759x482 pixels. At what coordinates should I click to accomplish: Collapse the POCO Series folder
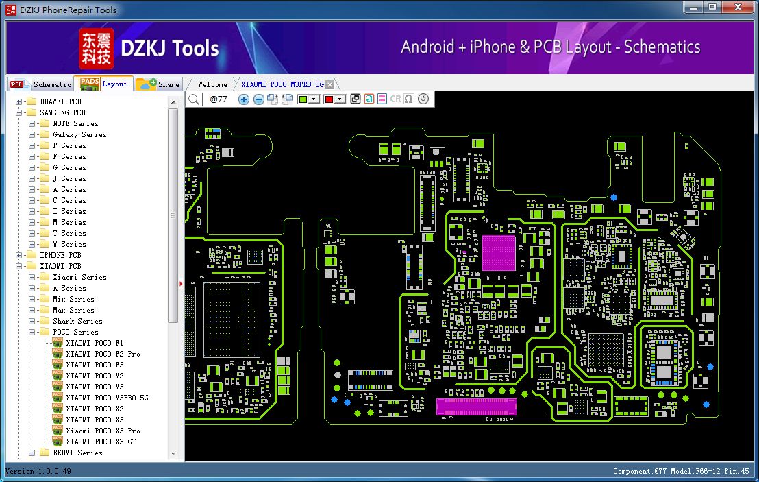pyautogui.click(x=32, y=333)
